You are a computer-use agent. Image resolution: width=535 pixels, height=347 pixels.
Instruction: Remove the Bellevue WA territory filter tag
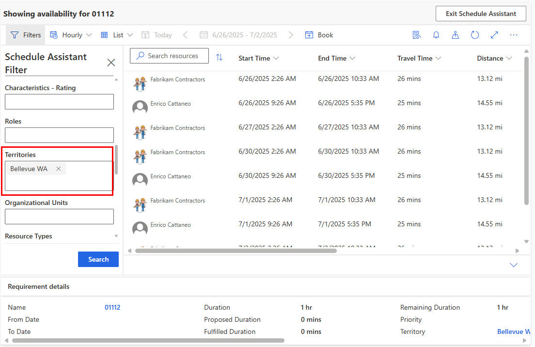coord(58,169)
